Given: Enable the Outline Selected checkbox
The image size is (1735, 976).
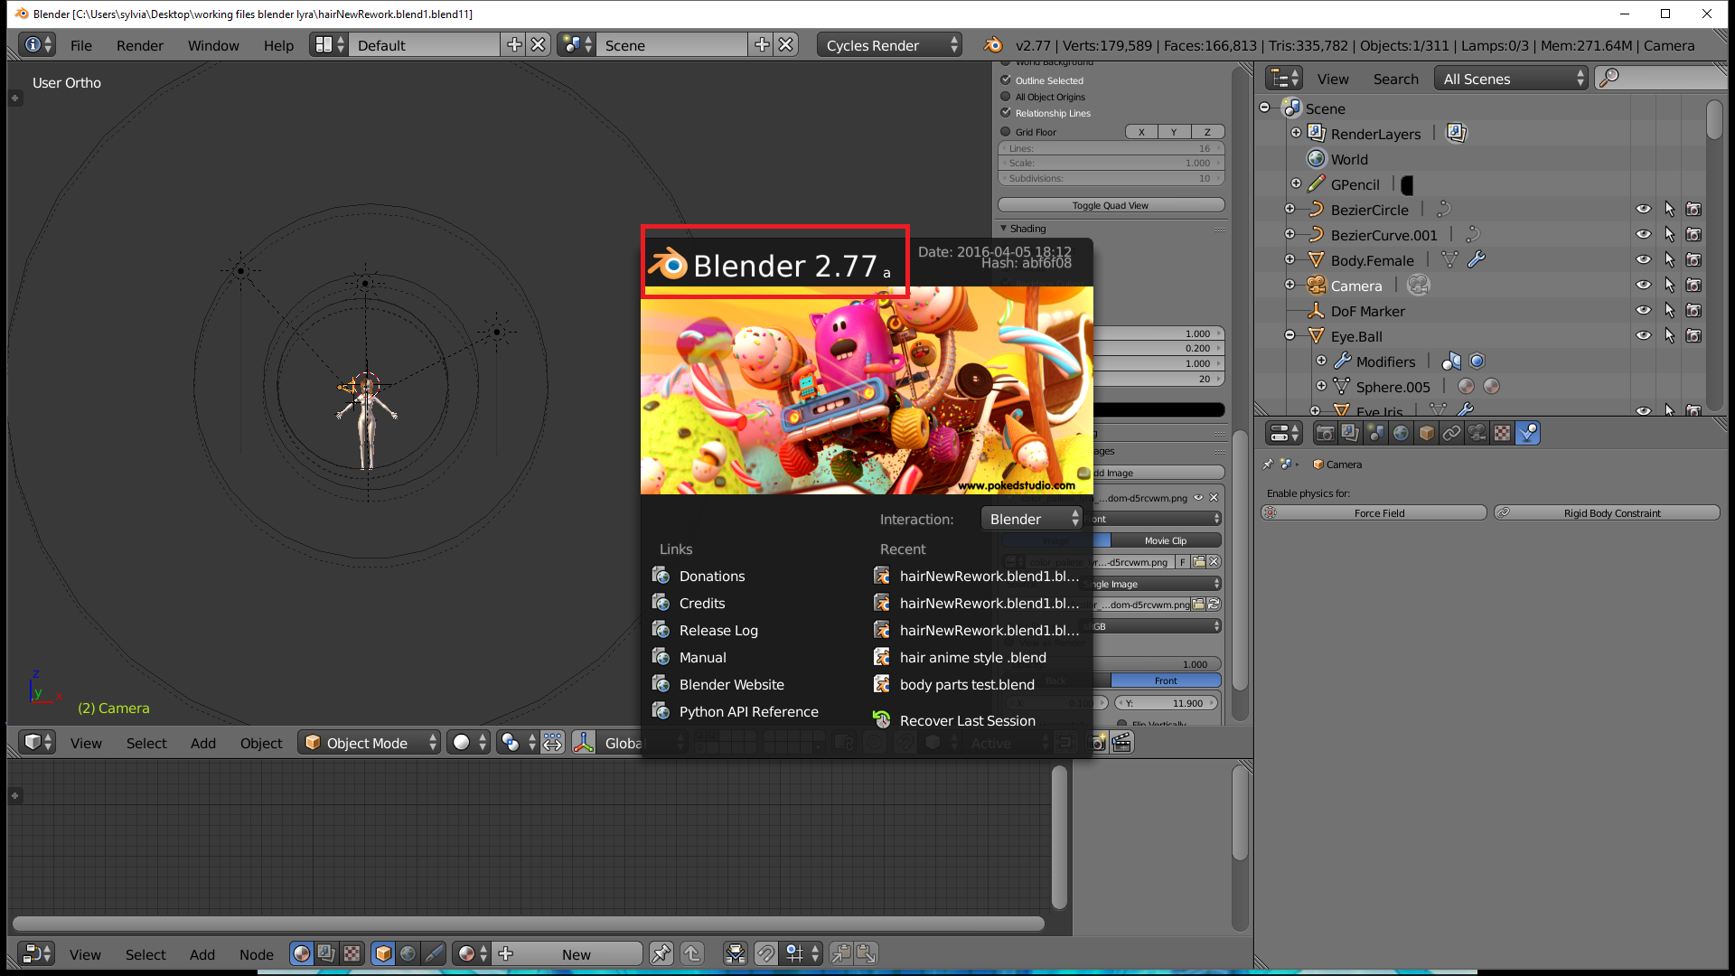Looking at the screenshot, I should coord(1006,80).
